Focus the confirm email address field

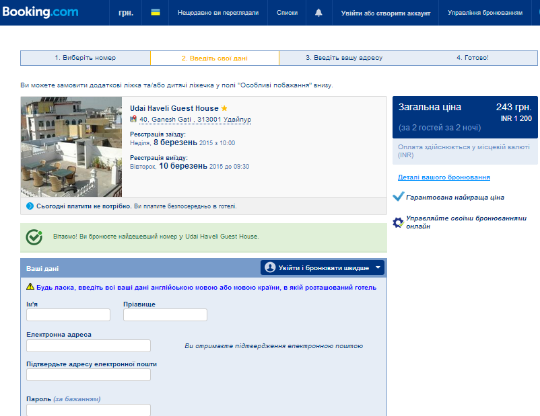point(88,375)
